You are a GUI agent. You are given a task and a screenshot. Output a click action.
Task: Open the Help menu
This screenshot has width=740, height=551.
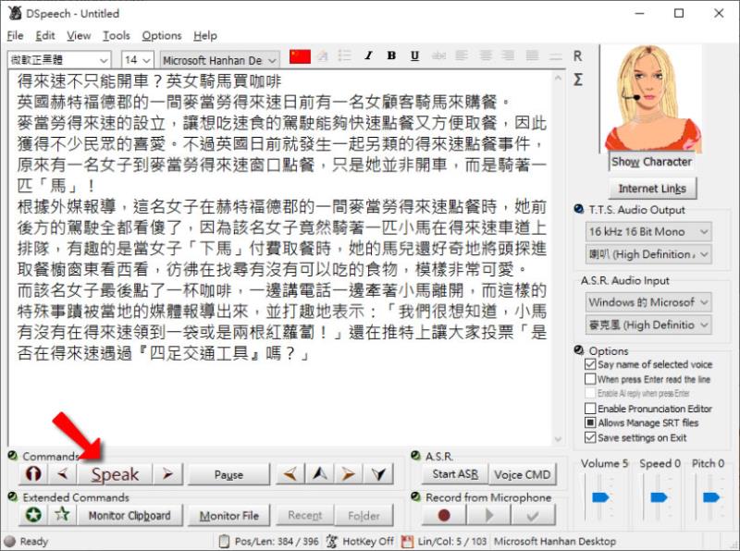[x=205, y=36]
